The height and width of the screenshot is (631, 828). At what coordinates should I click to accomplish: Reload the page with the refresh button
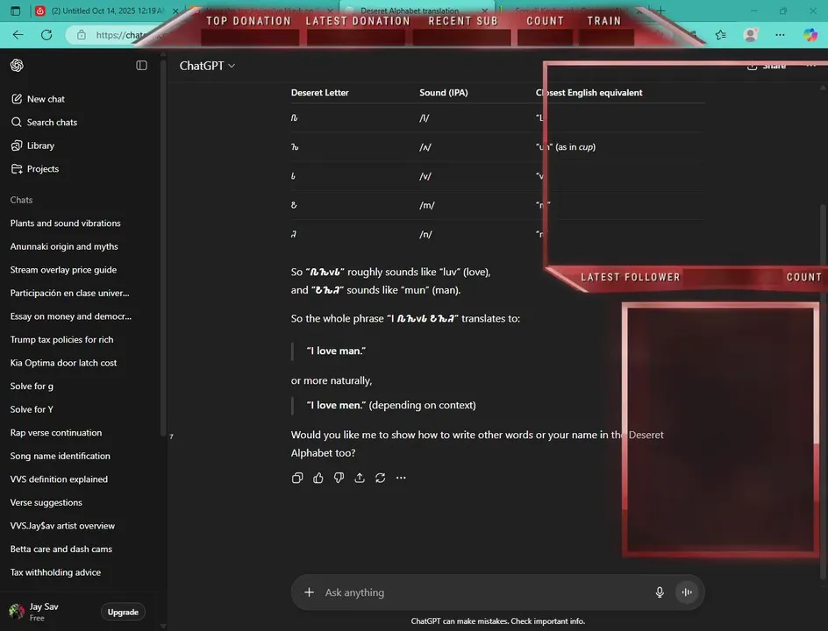tap(46, 35)
